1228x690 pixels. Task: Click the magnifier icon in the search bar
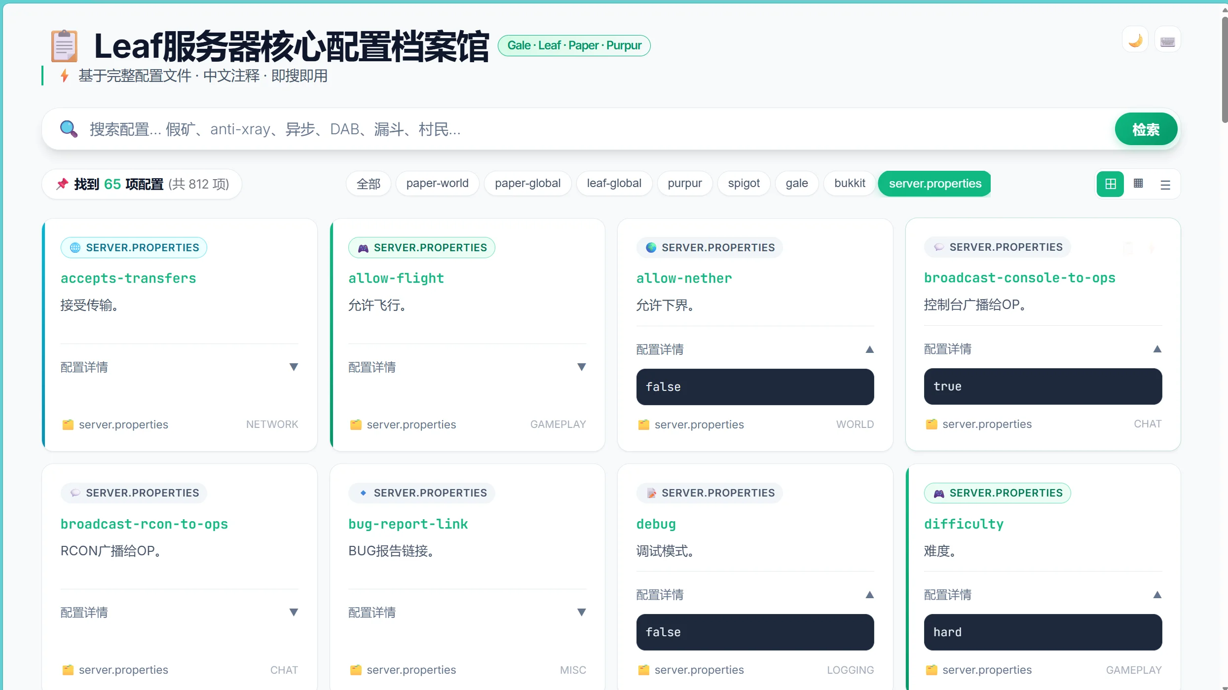click(x=69, y=129)
